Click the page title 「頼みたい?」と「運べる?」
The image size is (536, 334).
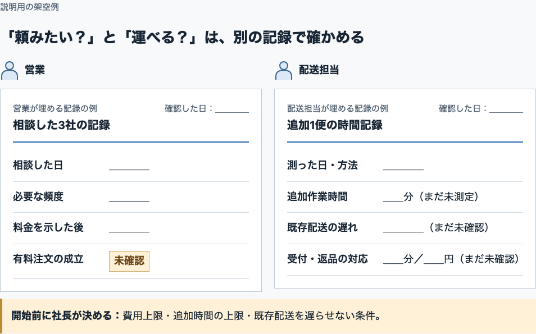pyautogui.click(x=185, y=37)
